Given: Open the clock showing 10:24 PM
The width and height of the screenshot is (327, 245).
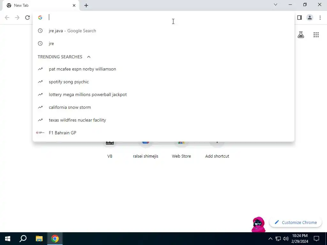Looking at the screenshot, I should 300,239.
